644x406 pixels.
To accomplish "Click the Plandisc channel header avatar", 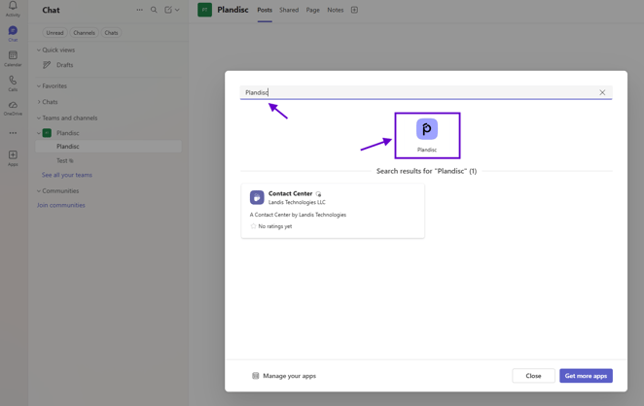I will click(204, 10).
